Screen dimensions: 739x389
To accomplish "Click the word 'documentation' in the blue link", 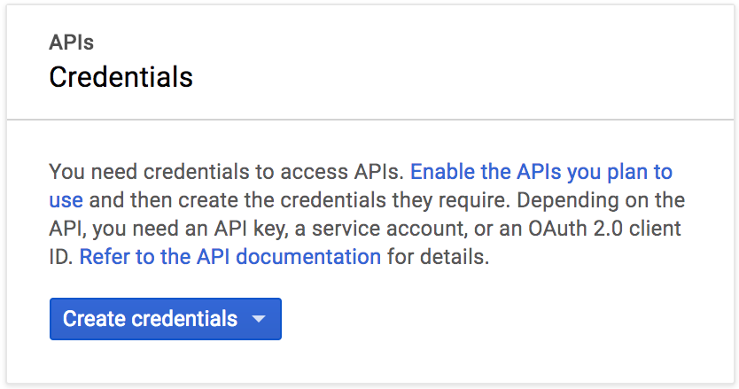I will pyautogui.click(x=308, y=257).
